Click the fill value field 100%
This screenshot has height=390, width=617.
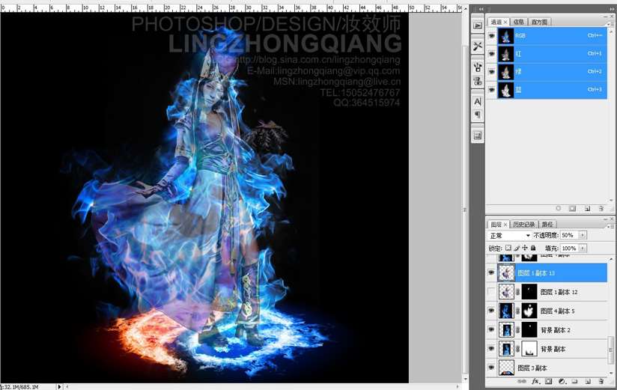click(569, 249)
